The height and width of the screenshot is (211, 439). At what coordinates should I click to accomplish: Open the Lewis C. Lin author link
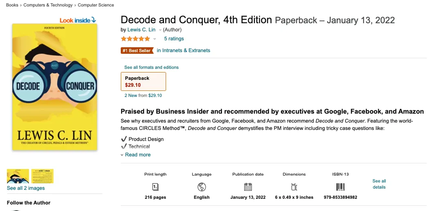(x=142, y=30)
